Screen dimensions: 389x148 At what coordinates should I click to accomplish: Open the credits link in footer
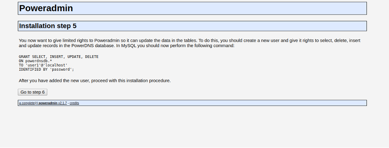(74, 103)
